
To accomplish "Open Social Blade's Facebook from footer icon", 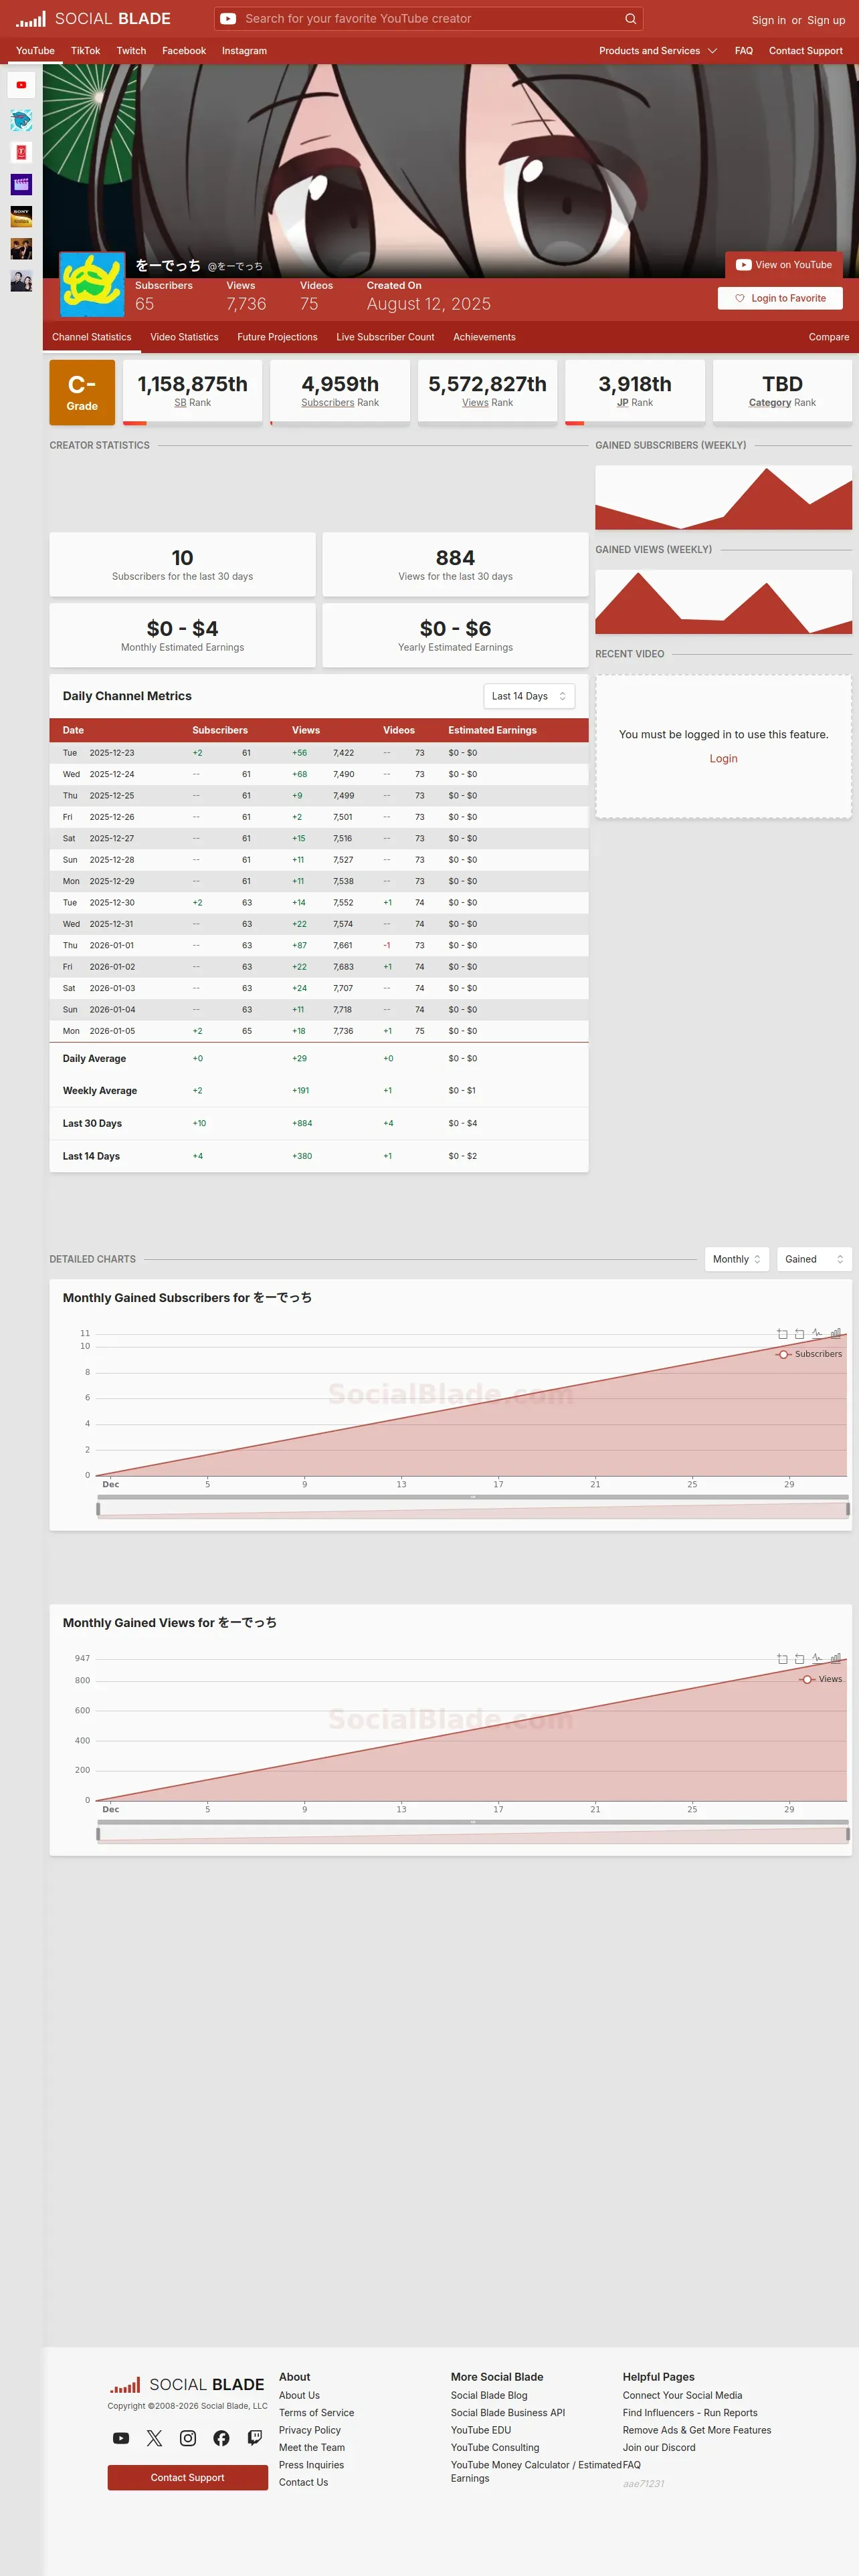I will (x=221, y=2438).
